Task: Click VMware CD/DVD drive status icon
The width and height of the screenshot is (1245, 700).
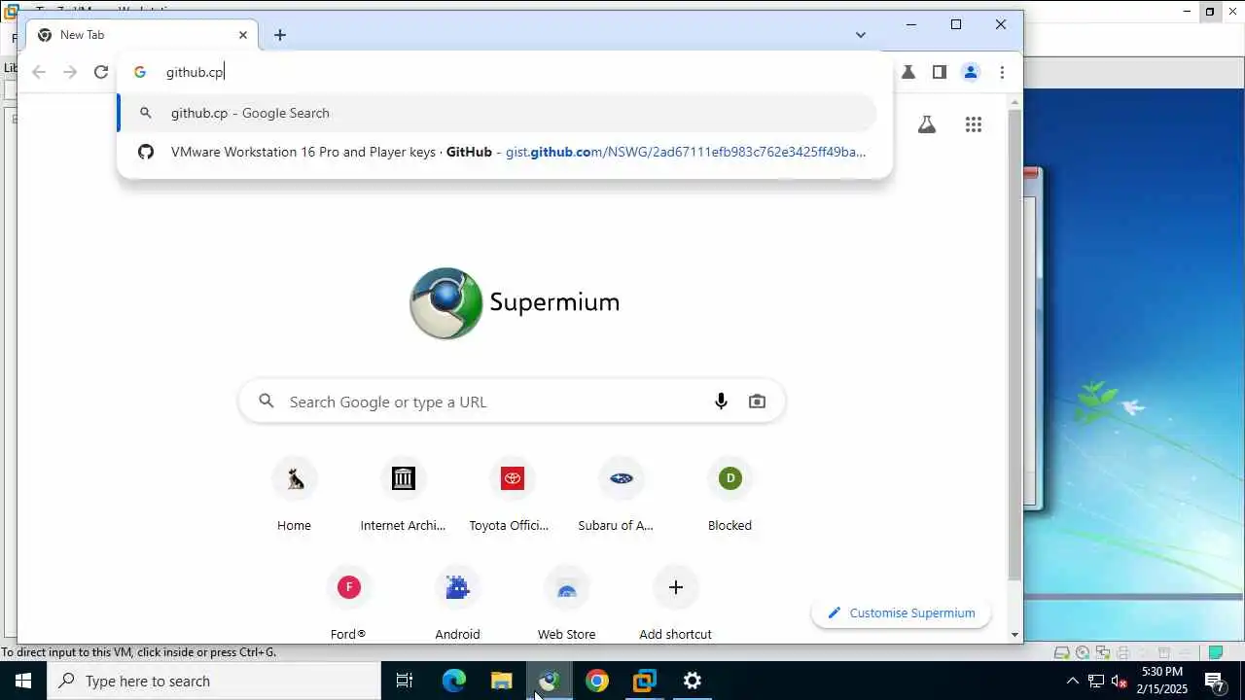Action: [1083, 652]
